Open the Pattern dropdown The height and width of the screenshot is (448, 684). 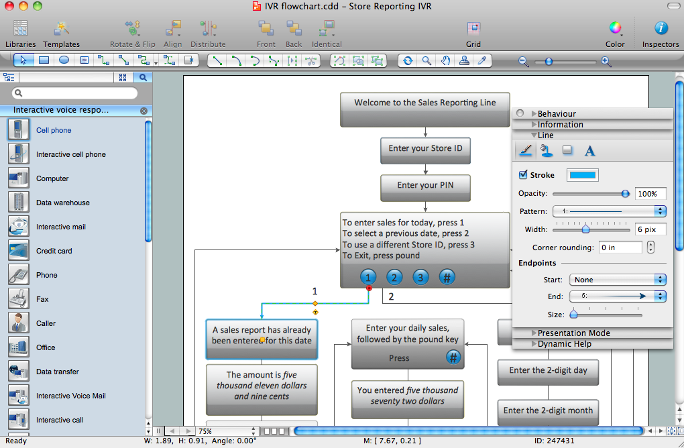click(x=610, y=211)
